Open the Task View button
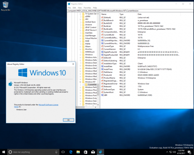 pyautogui.click(x=63, y=152)
